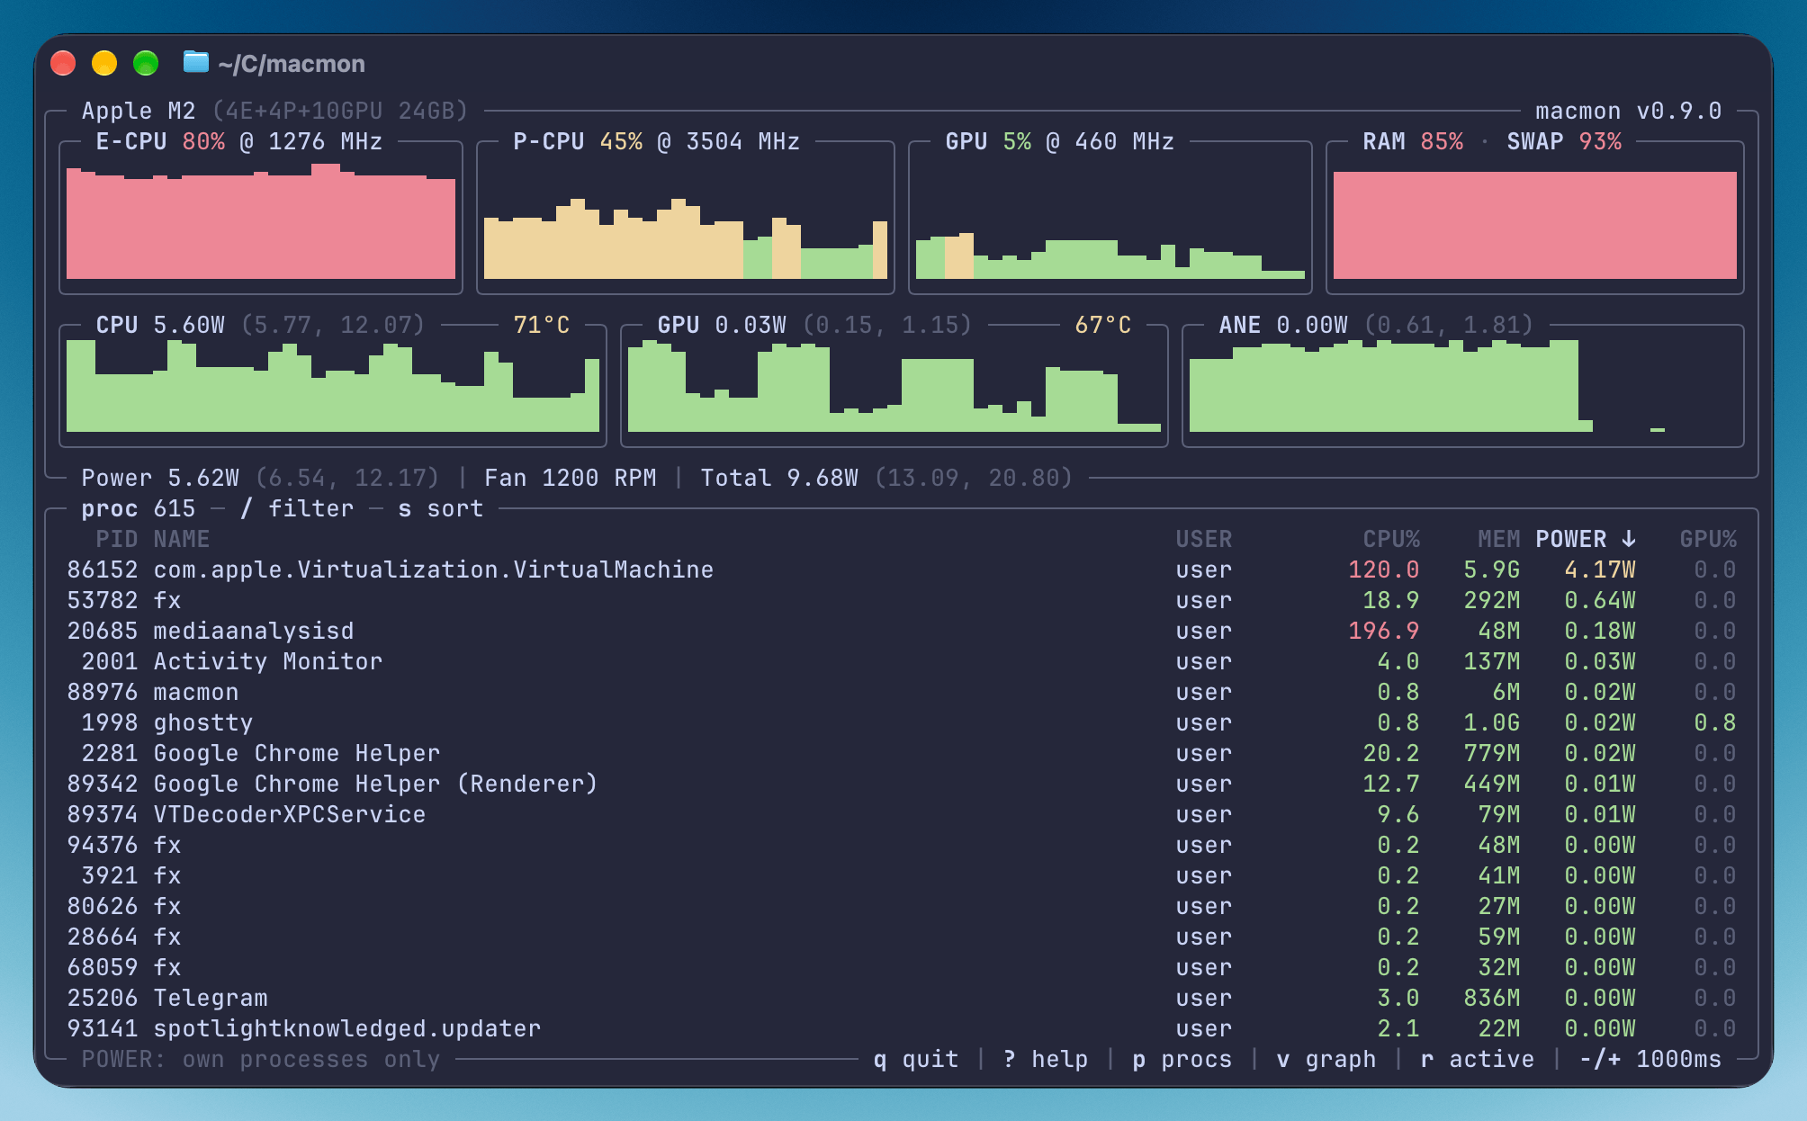Select the MEM column header
1807x1121 pixels.
pos(1498,539)
